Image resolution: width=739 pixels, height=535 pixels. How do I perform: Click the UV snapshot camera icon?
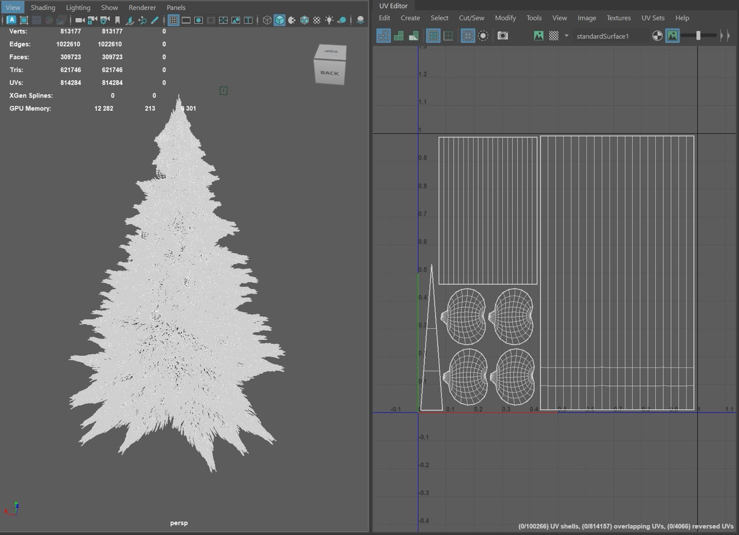click(503, 36)
